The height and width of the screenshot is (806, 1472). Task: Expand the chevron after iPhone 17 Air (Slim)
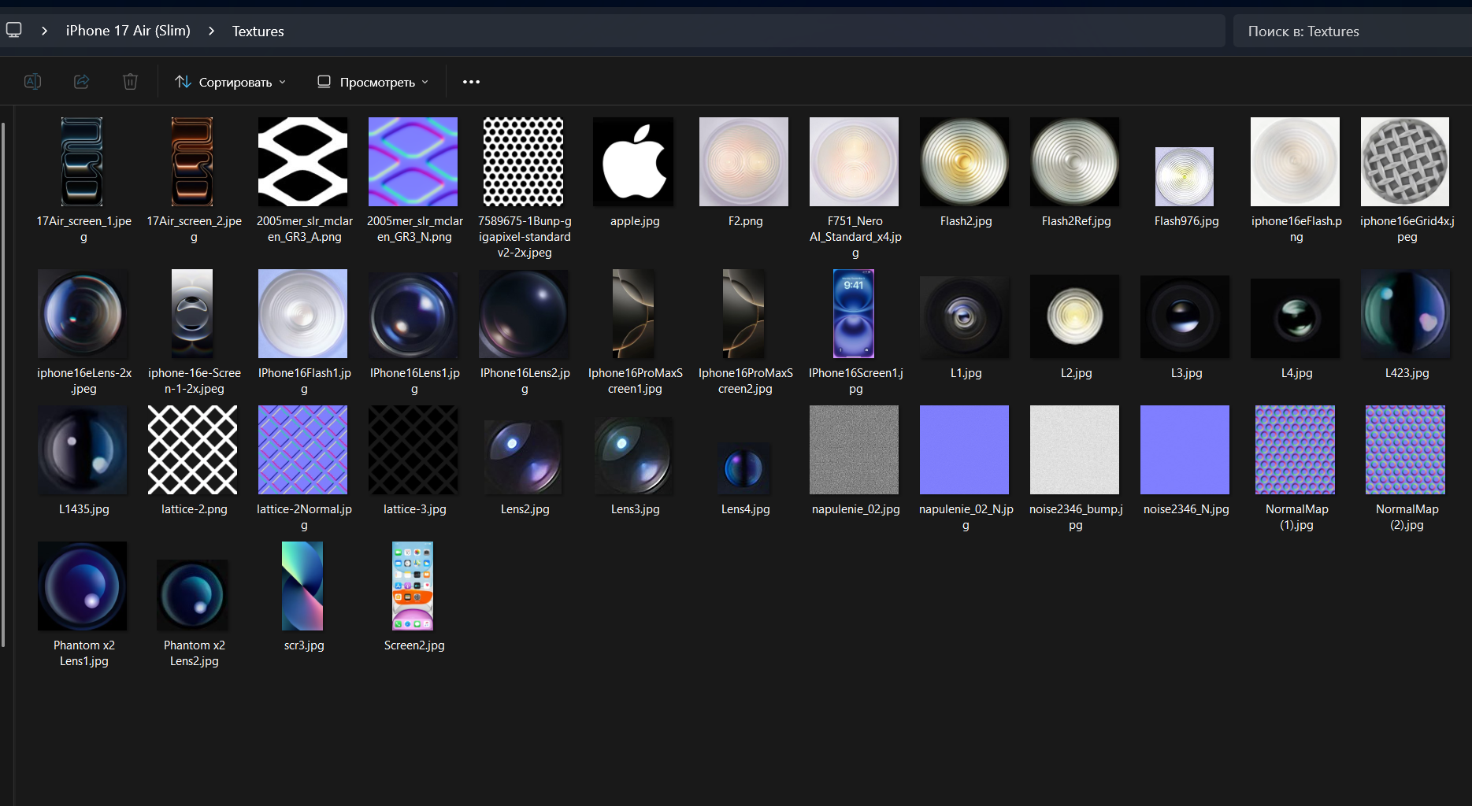[x=211, y=31]
